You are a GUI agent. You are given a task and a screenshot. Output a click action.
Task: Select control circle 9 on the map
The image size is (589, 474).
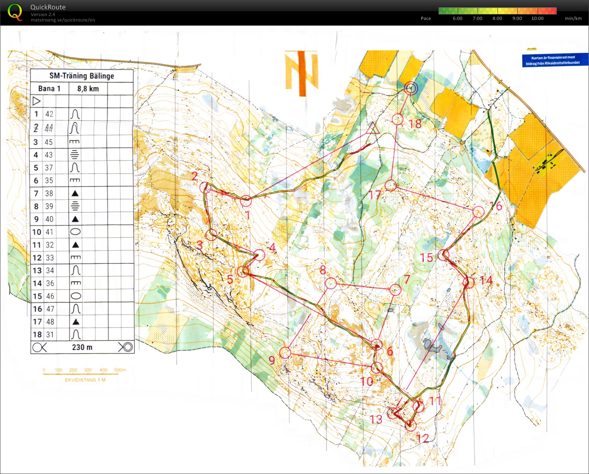(x=285, y=353)
